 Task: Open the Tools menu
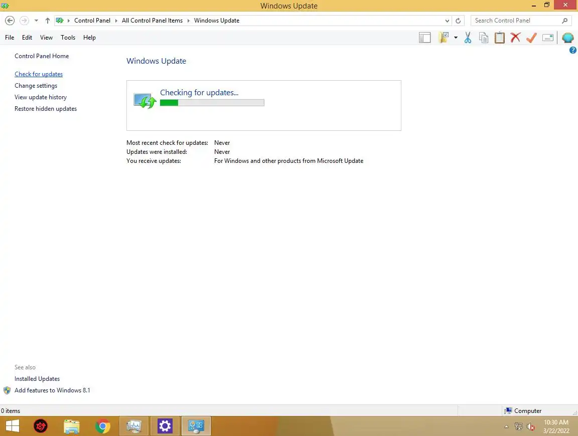pyautogui.click(x=68, y=38)
